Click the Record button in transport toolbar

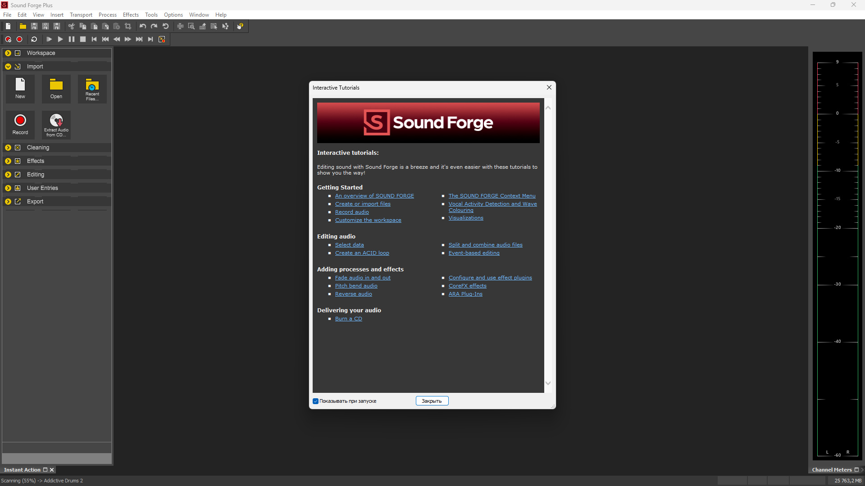point(19,39)
